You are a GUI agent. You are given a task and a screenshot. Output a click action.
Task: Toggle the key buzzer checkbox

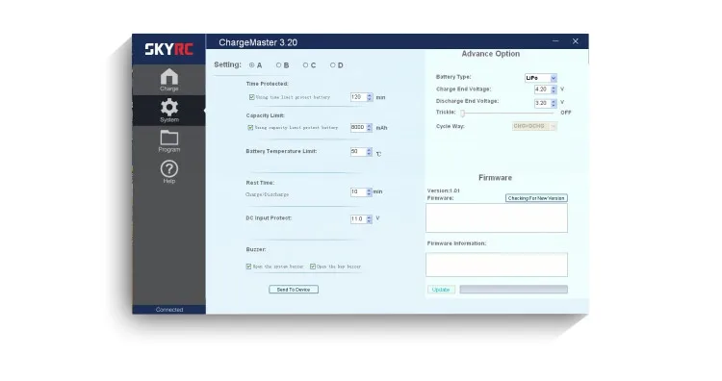pos(313,267)
